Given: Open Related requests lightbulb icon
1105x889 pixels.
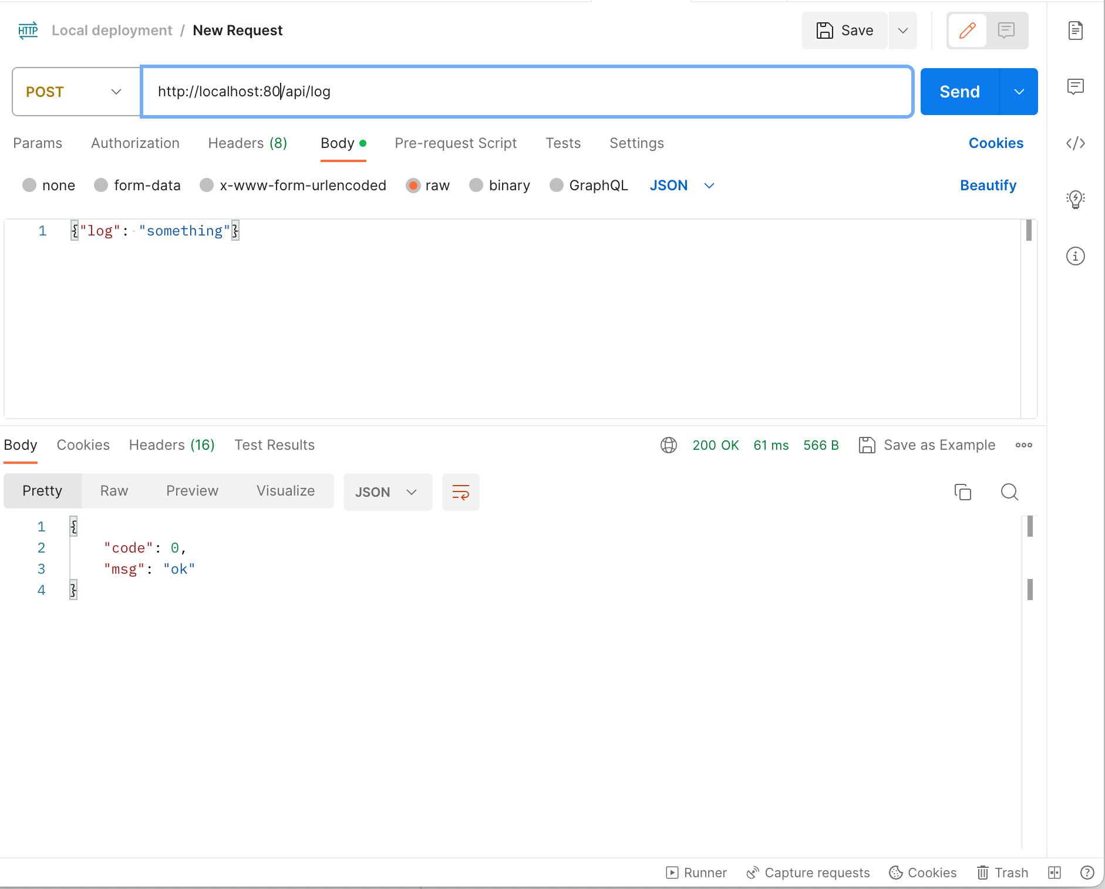Looking at the screenshot, I should click(x=1076, y=200).
